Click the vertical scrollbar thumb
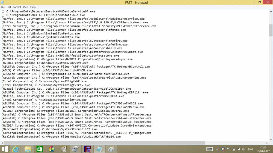Screen dimensions: 273x153 tap(271, 30)
